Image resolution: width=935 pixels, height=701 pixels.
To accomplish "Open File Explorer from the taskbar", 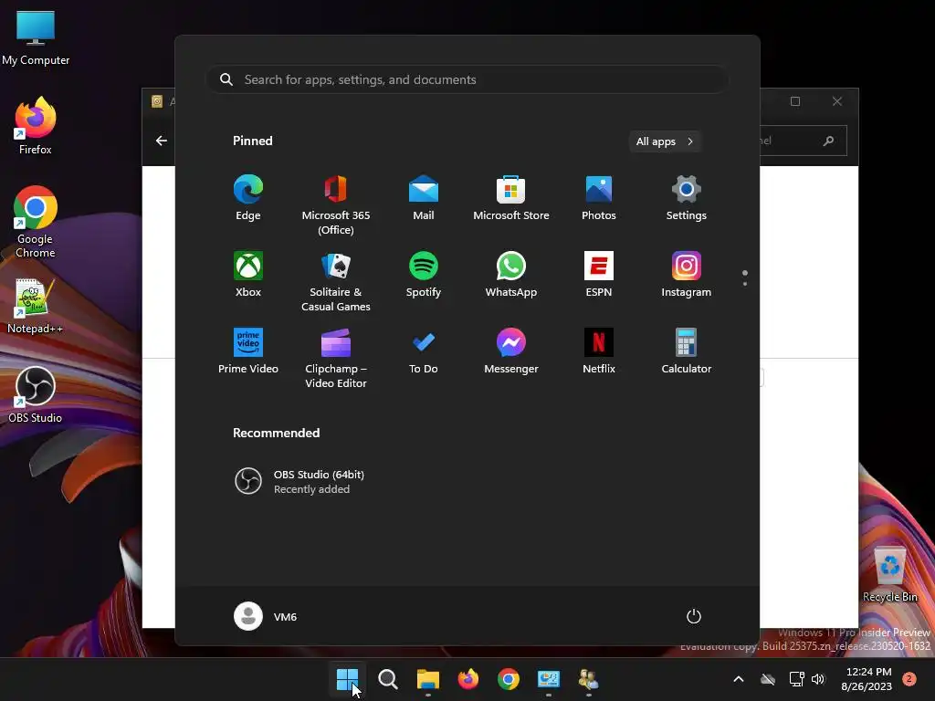I will pyautogui.click(x=427, y=679).
